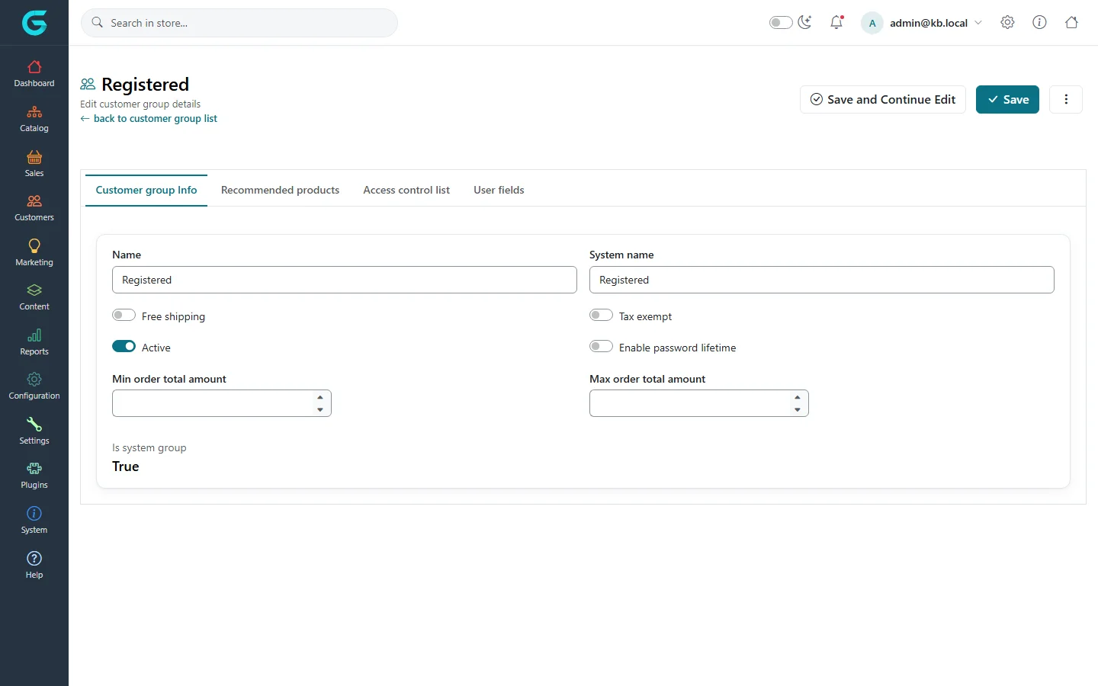Increase Max order total amount

798,397
